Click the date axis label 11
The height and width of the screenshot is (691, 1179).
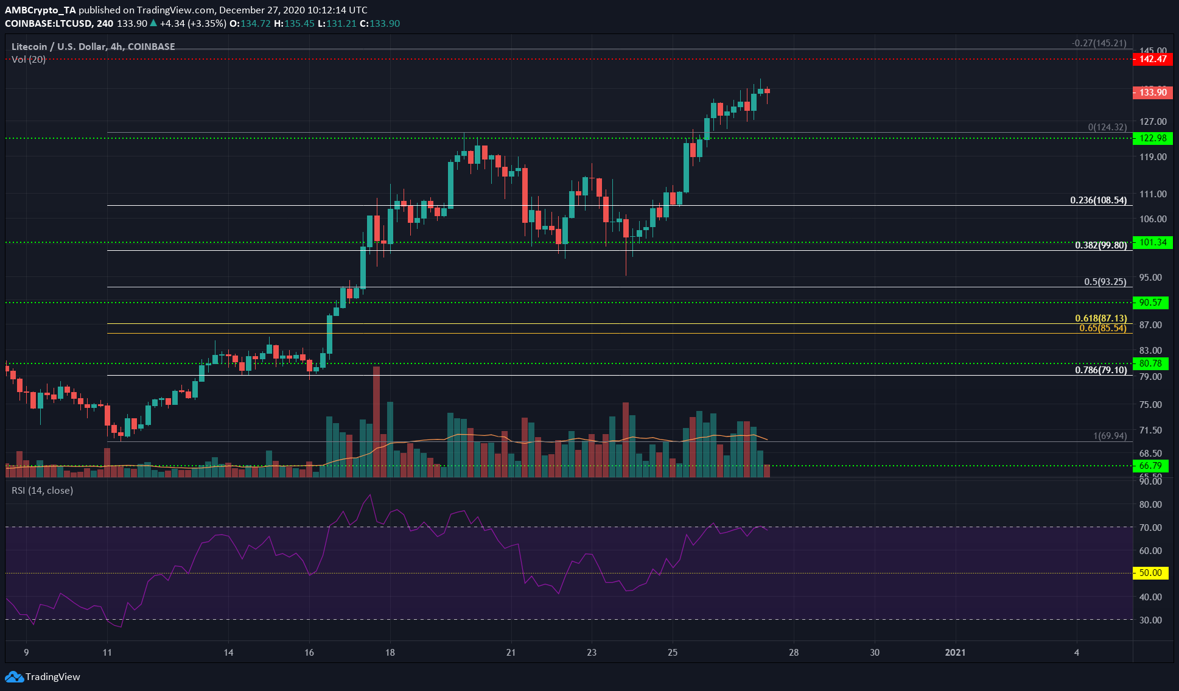point(107,652)
